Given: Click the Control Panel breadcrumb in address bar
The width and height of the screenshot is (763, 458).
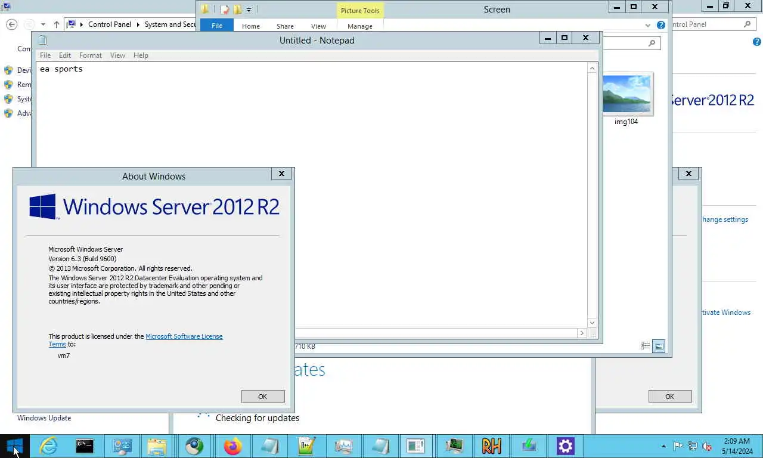Looking at the screenshot, I should click(110, 24).
